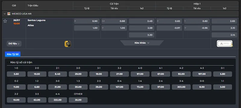Bet correct score 1-2 at 6.60
The height and width of the screenshot is (108, 241).
(x=37, y=87)
